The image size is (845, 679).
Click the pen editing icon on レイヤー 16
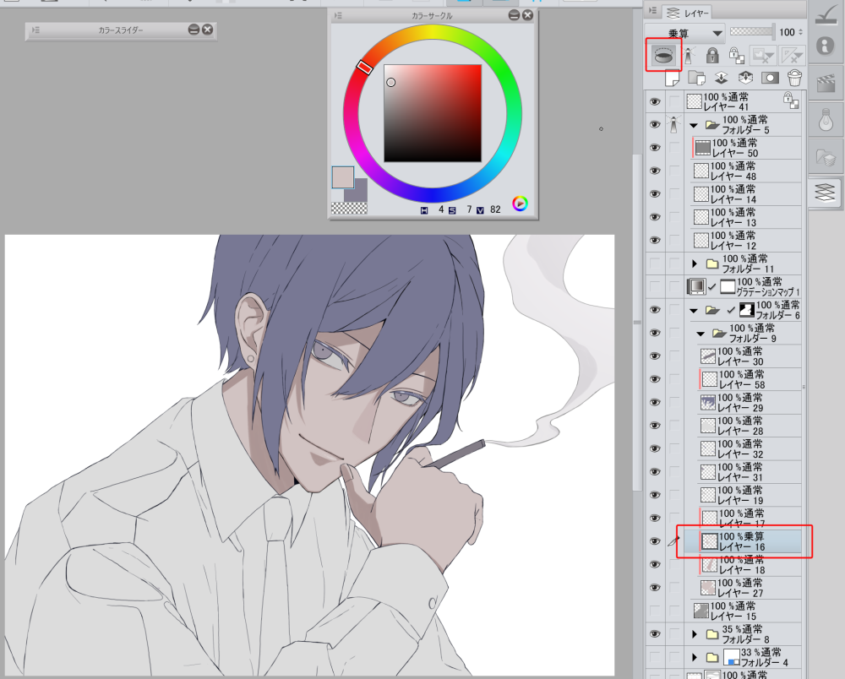point(673,540)
